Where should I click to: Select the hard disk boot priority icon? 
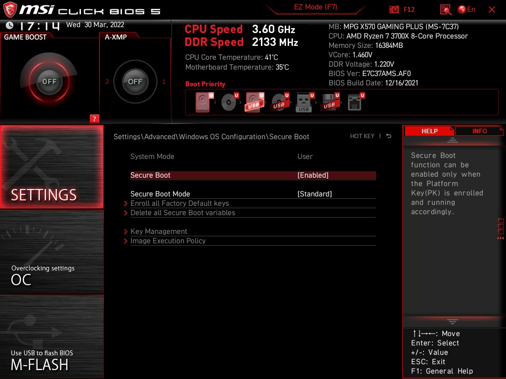[203, 102]
